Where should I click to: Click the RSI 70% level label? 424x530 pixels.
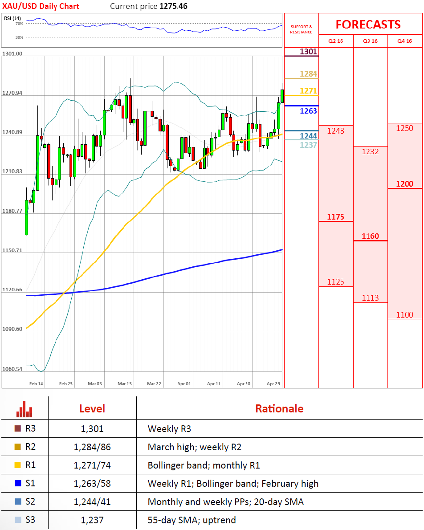pos(19,24)
